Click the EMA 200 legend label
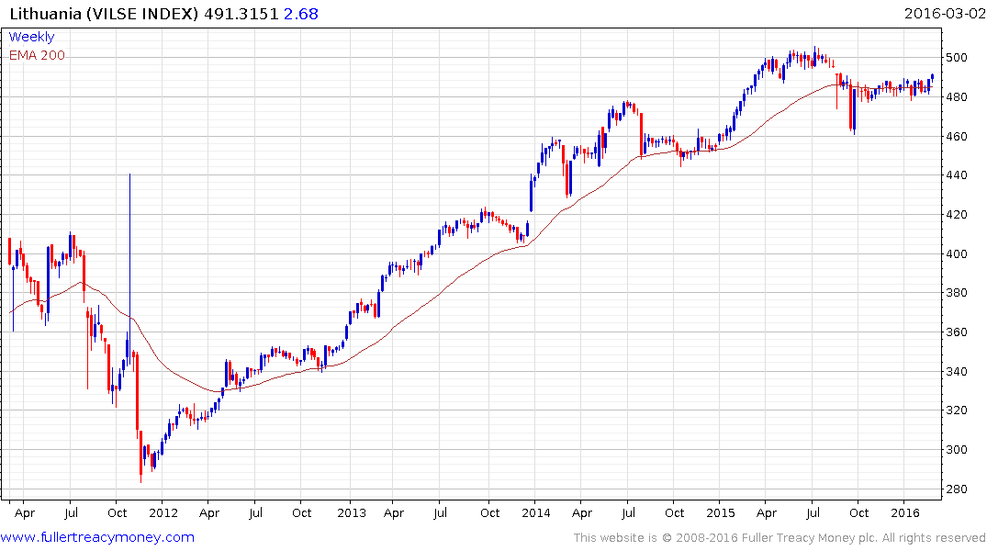Image resolution: width=987 pixels, height=551 pixels. click(37, 55)
